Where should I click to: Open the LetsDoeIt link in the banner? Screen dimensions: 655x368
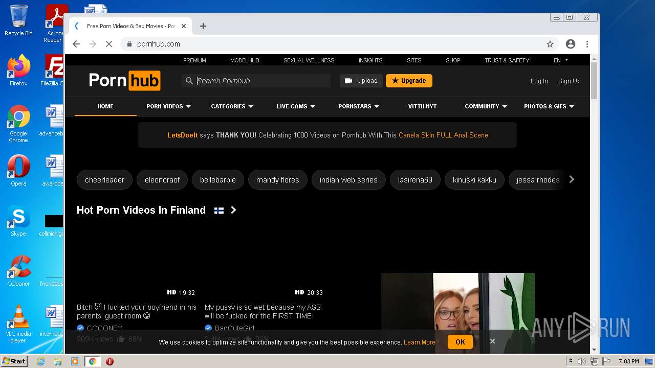[x=182, y=135]
